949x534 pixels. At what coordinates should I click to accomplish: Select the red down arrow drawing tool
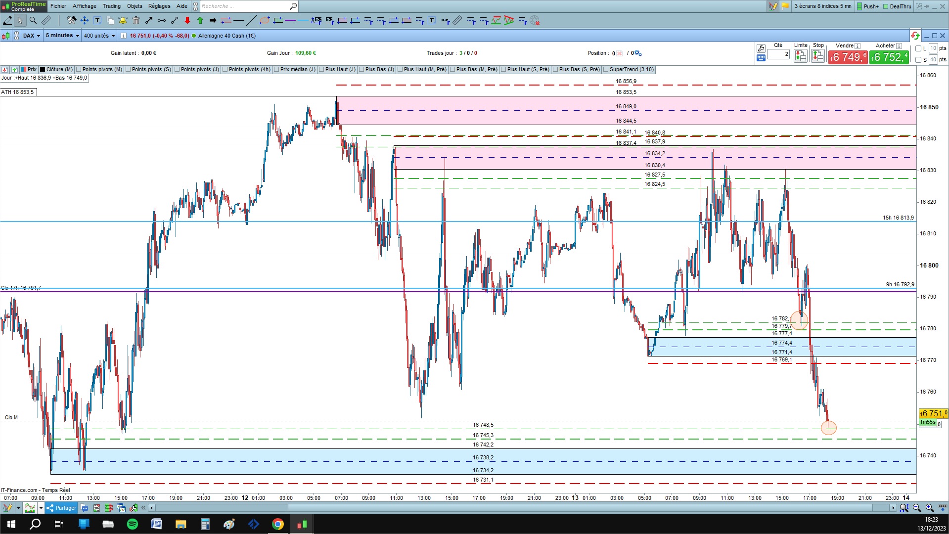point(187,21)
